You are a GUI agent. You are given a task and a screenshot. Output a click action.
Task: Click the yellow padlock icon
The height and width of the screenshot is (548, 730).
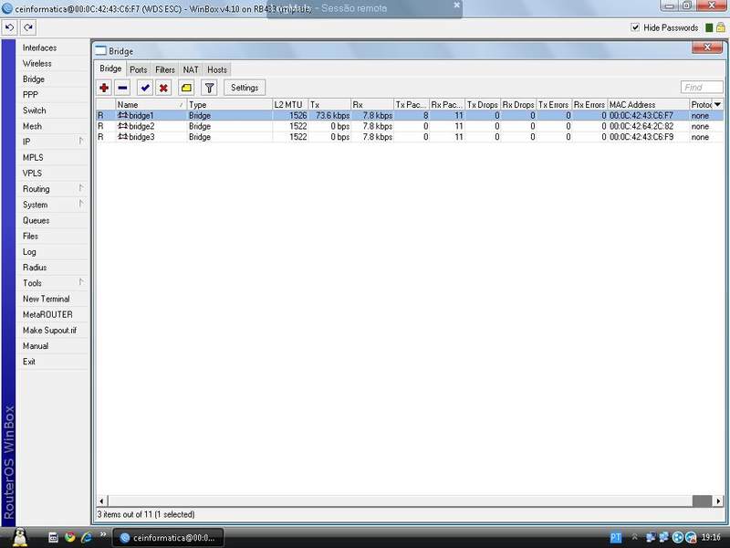720,27
